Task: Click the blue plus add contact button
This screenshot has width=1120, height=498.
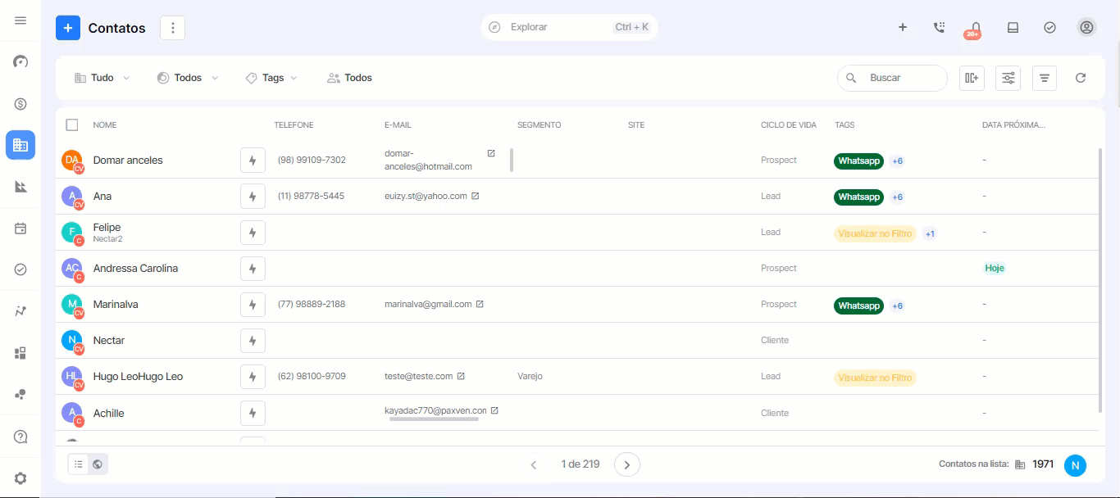Action: pos(68,28)
